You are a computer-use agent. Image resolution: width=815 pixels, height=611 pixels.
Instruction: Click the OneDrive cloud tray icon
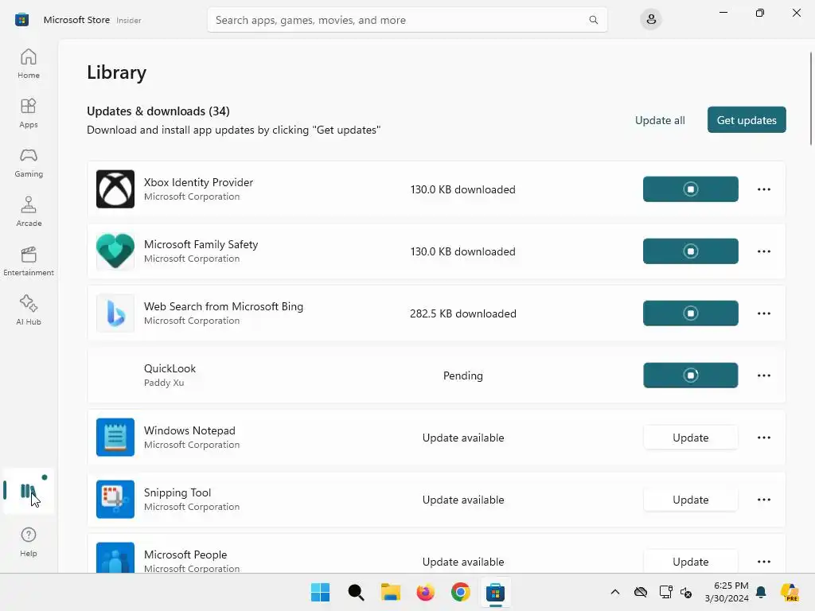[x=641, y=592]
